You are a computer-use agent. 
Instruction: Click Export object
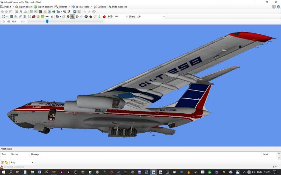(24, 7)
